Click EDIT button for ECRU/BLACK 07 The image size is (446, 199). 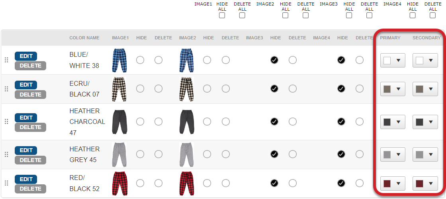point(26,85)
